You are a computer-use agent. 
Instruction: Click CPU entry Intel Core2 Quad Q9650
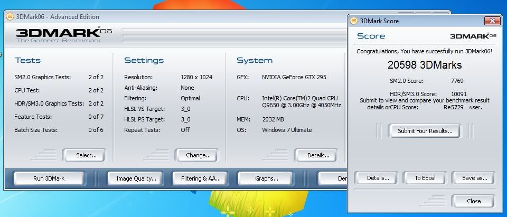tap(302, 102)
